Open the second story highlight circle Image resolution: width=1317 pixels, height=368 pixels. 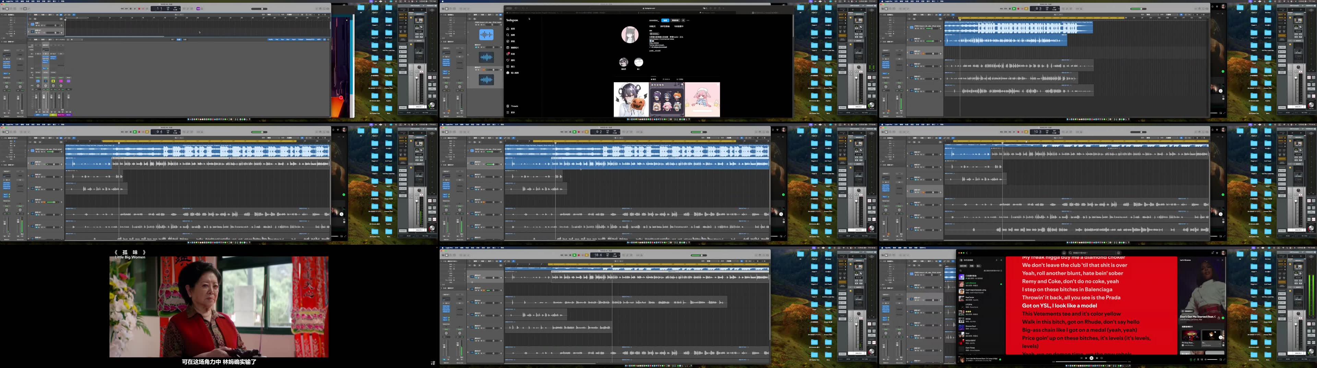[x=639, y=62]
